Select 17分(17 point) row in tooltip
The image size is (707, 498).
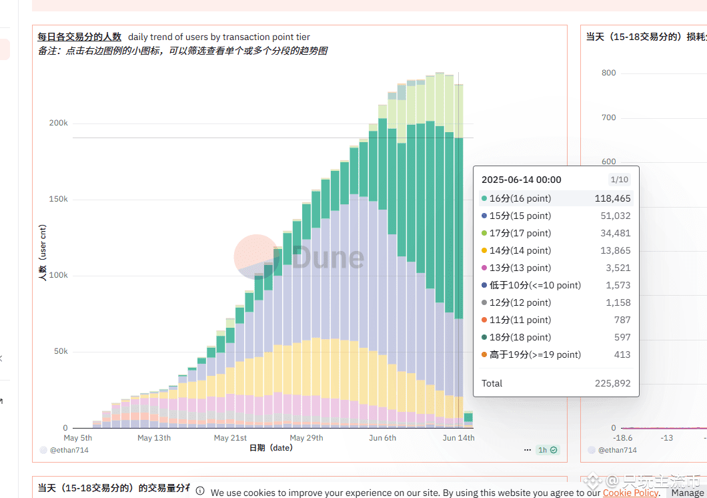tap(556, 233)
